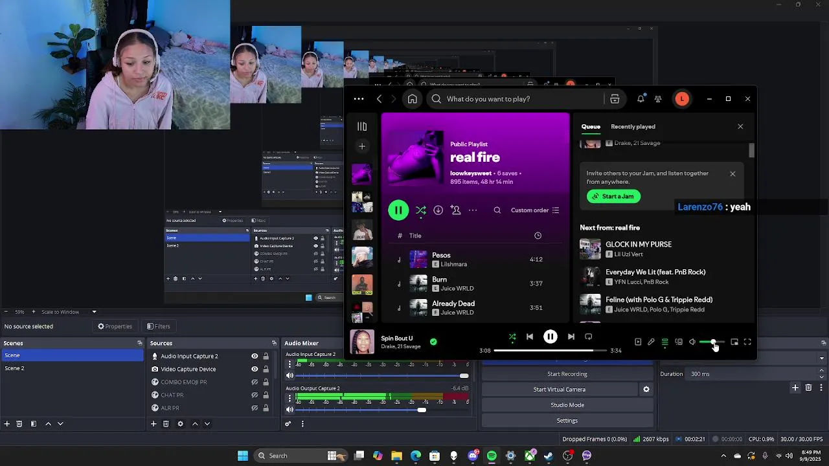Screen dimensions: 829x466
Task: Open OBS Settings button
Action: point(567,421)
